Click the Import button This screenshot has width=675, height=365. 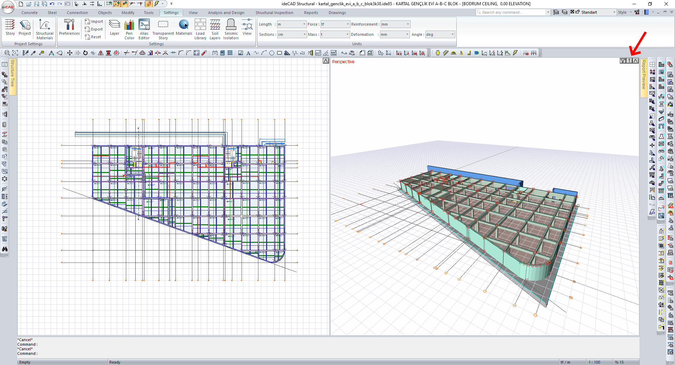click(x=94, y=21)
